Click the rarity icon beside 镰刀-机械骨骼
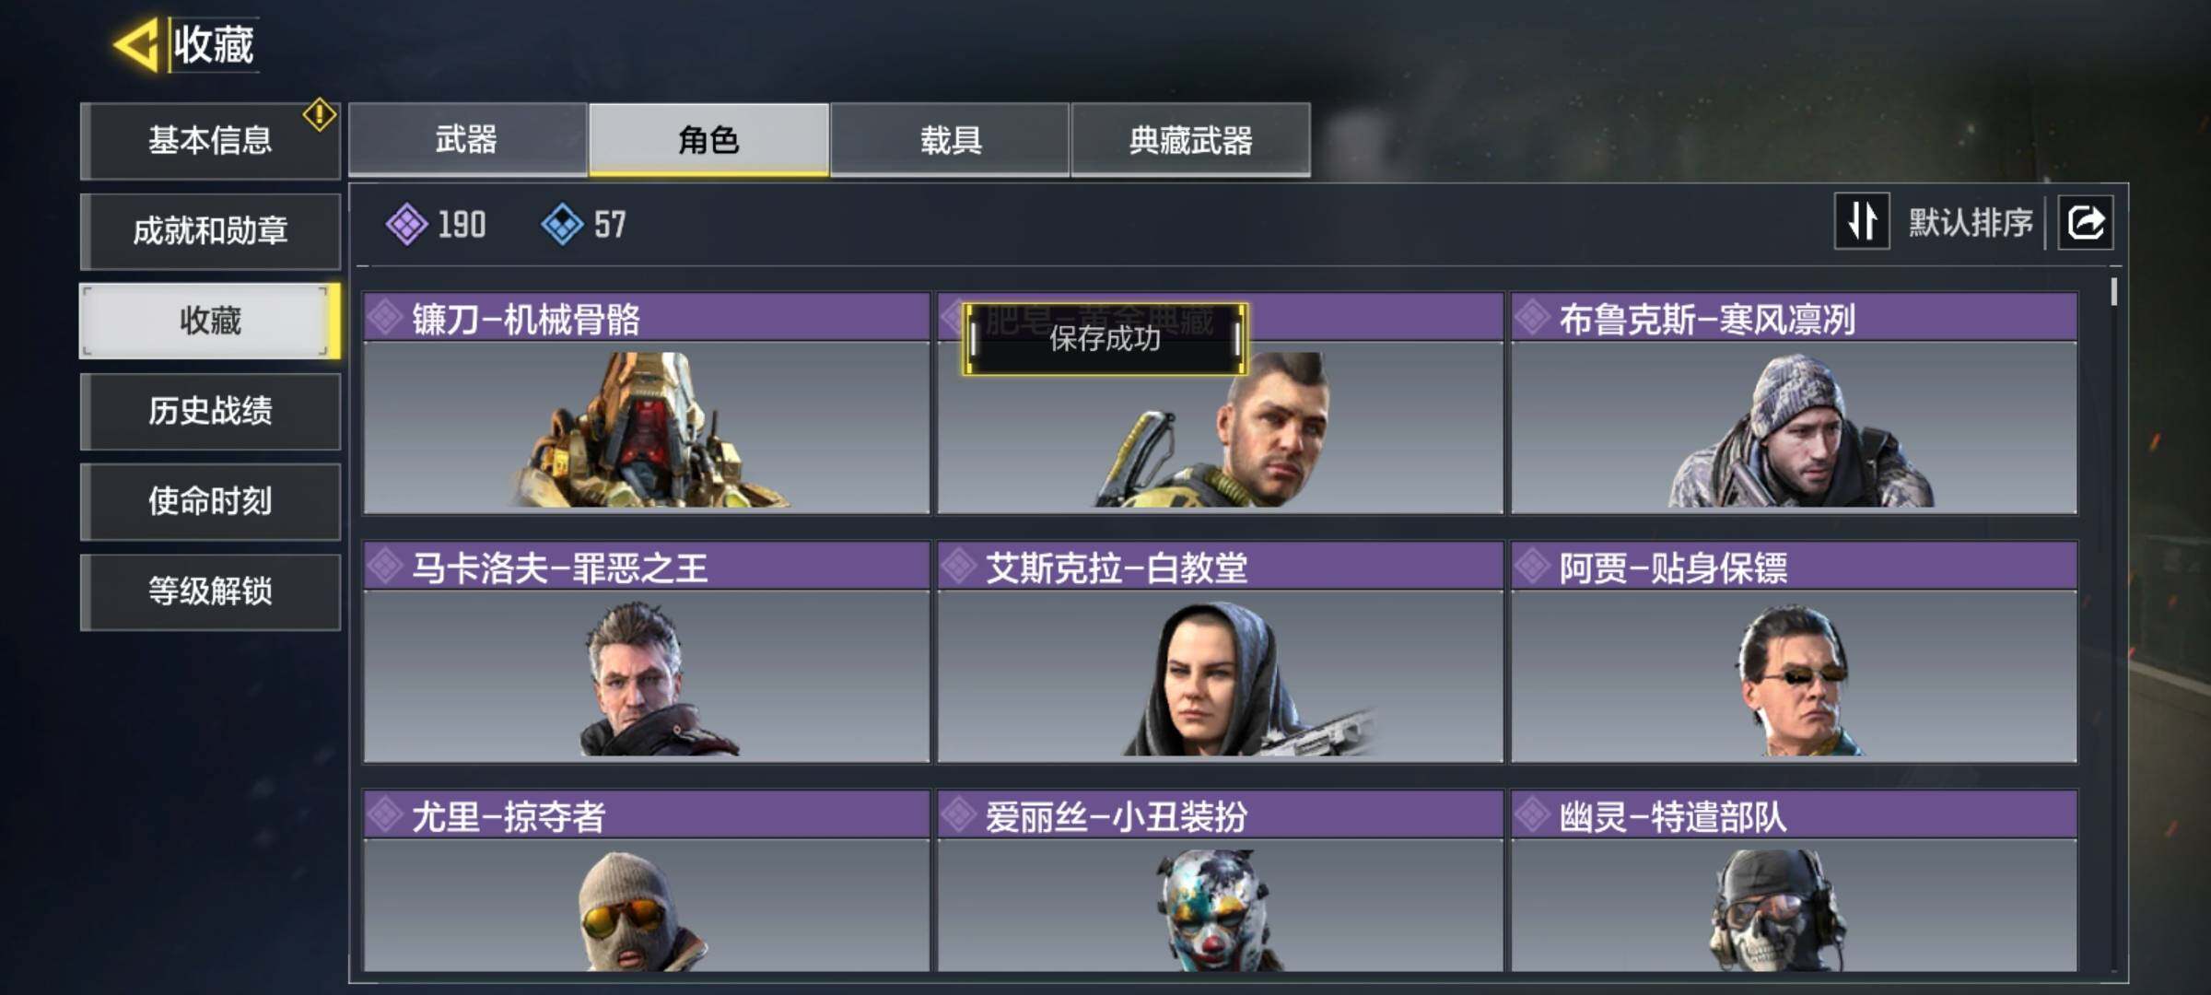 point(385,318)
